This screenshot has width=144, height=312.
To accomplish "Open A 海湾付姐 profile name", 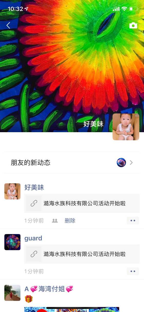I will click(49, 289).
